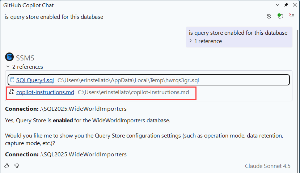Expand the 1 reference section
This screenshot has width=300, height=173.
coord(191,41)
